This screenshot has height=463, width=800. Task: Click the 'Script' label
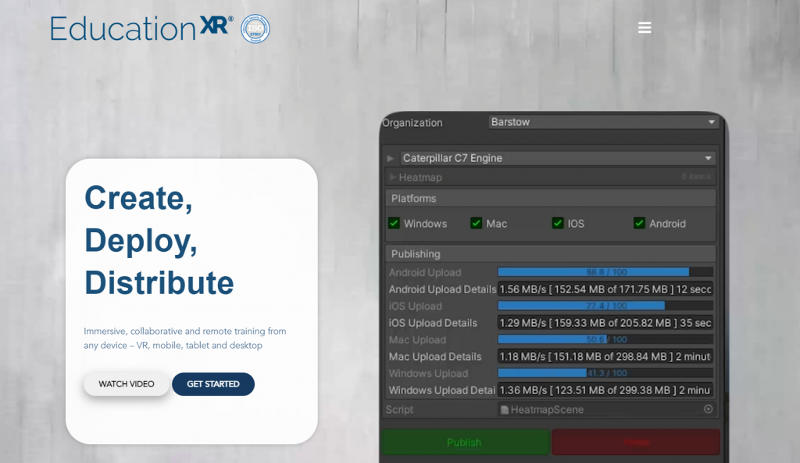399,409
